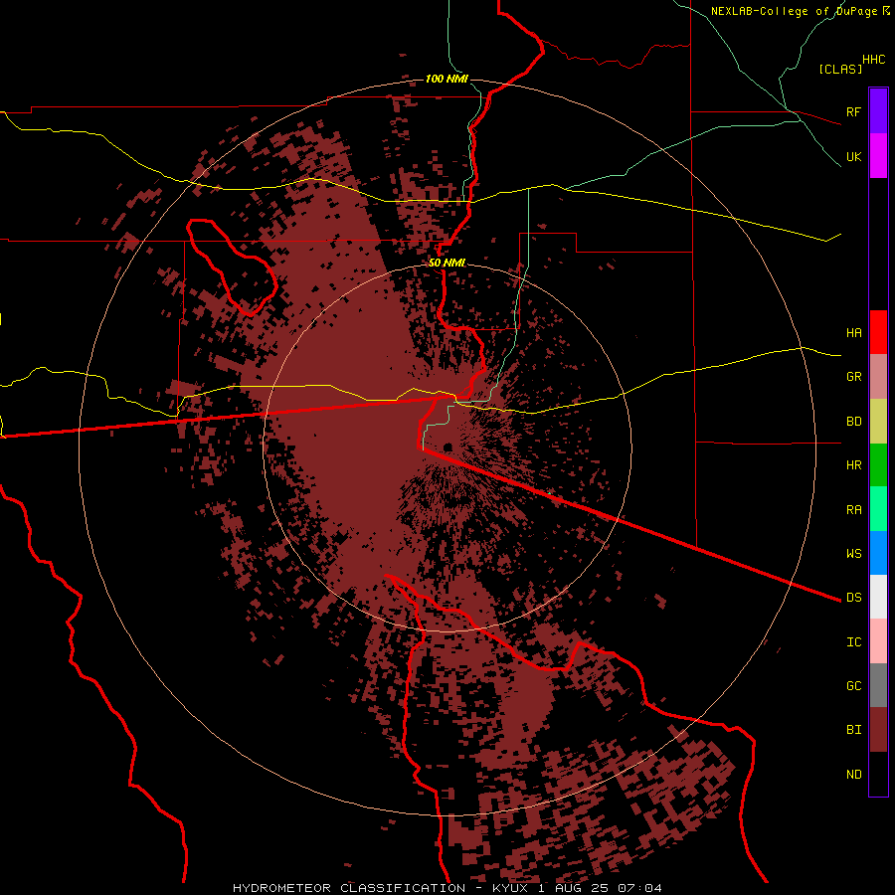Click the BD legend label
The width and height of the screenshot is (895, 895).
[853, 422]
